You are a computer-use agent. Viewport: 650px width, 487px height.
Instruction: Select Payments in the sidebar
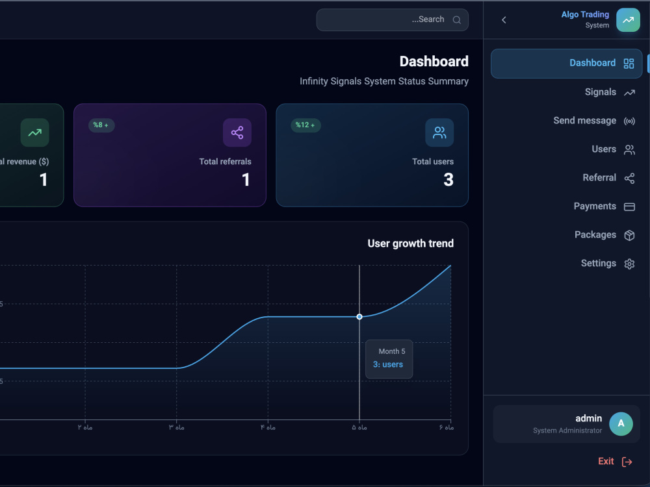tap(604, 206)
